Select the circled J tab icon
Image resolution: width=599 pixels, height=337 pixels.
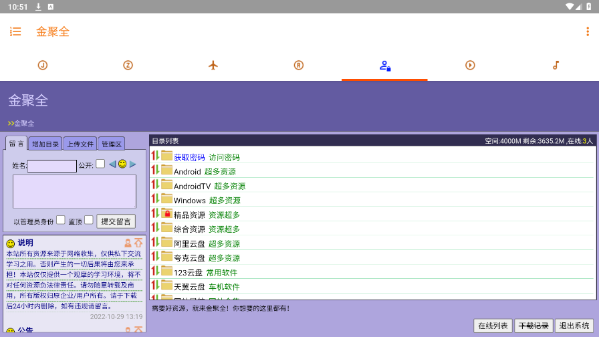[43, 65]
